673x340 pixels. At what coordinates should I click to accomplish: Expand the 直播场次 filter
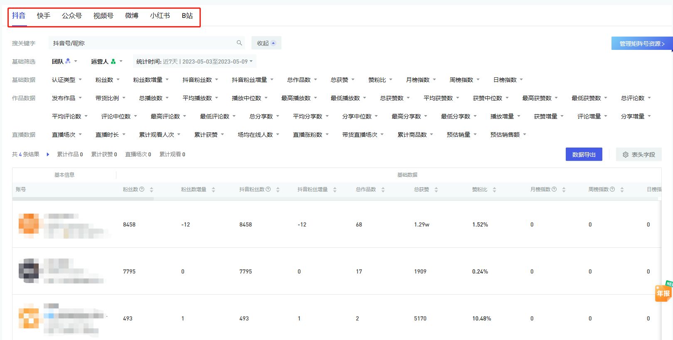tap(67, 135)
